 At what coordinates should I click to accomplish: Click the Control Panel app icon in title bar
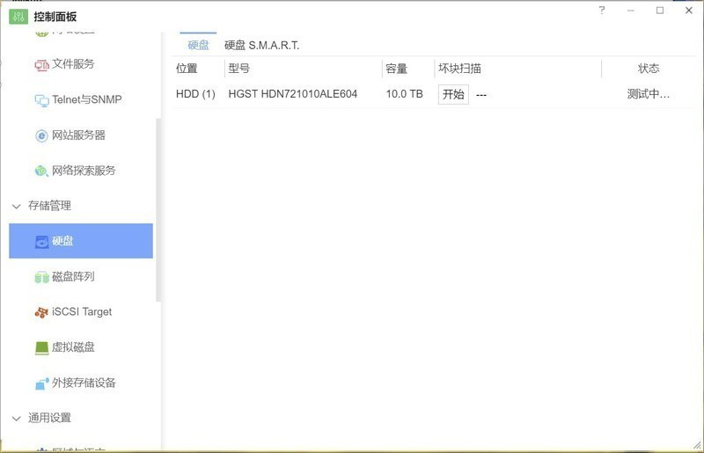tap(18, 17)
